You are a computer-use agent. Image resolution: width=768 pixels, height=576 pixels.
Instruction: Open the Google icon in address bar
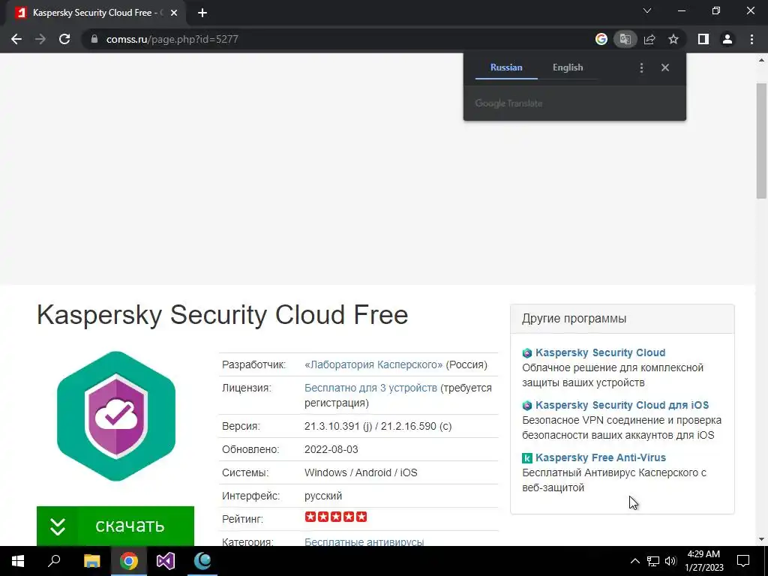coord(601,39)
